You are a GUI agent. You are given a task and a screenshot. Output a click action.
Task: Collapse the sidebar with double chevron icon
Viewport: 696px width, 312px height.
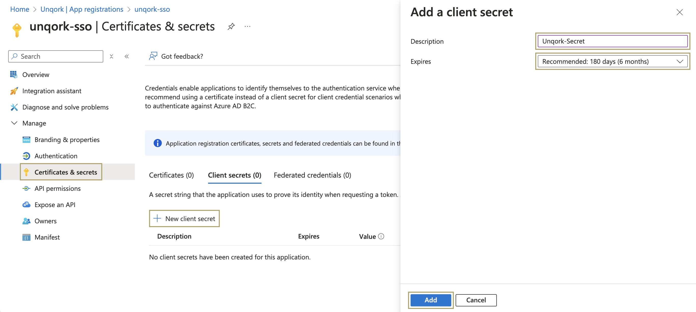coord(127,56)
